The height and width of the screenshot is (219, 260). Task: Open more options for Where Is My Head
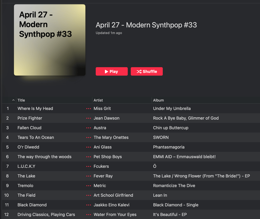(x=89, y=108)
